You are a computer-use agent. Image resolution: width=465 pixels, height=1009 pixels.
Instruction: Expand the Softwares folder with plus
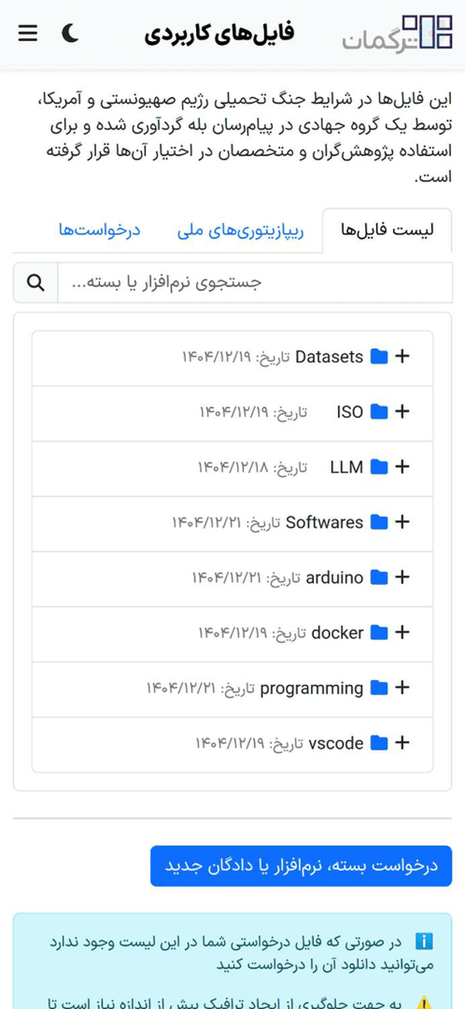pos(402,522)
